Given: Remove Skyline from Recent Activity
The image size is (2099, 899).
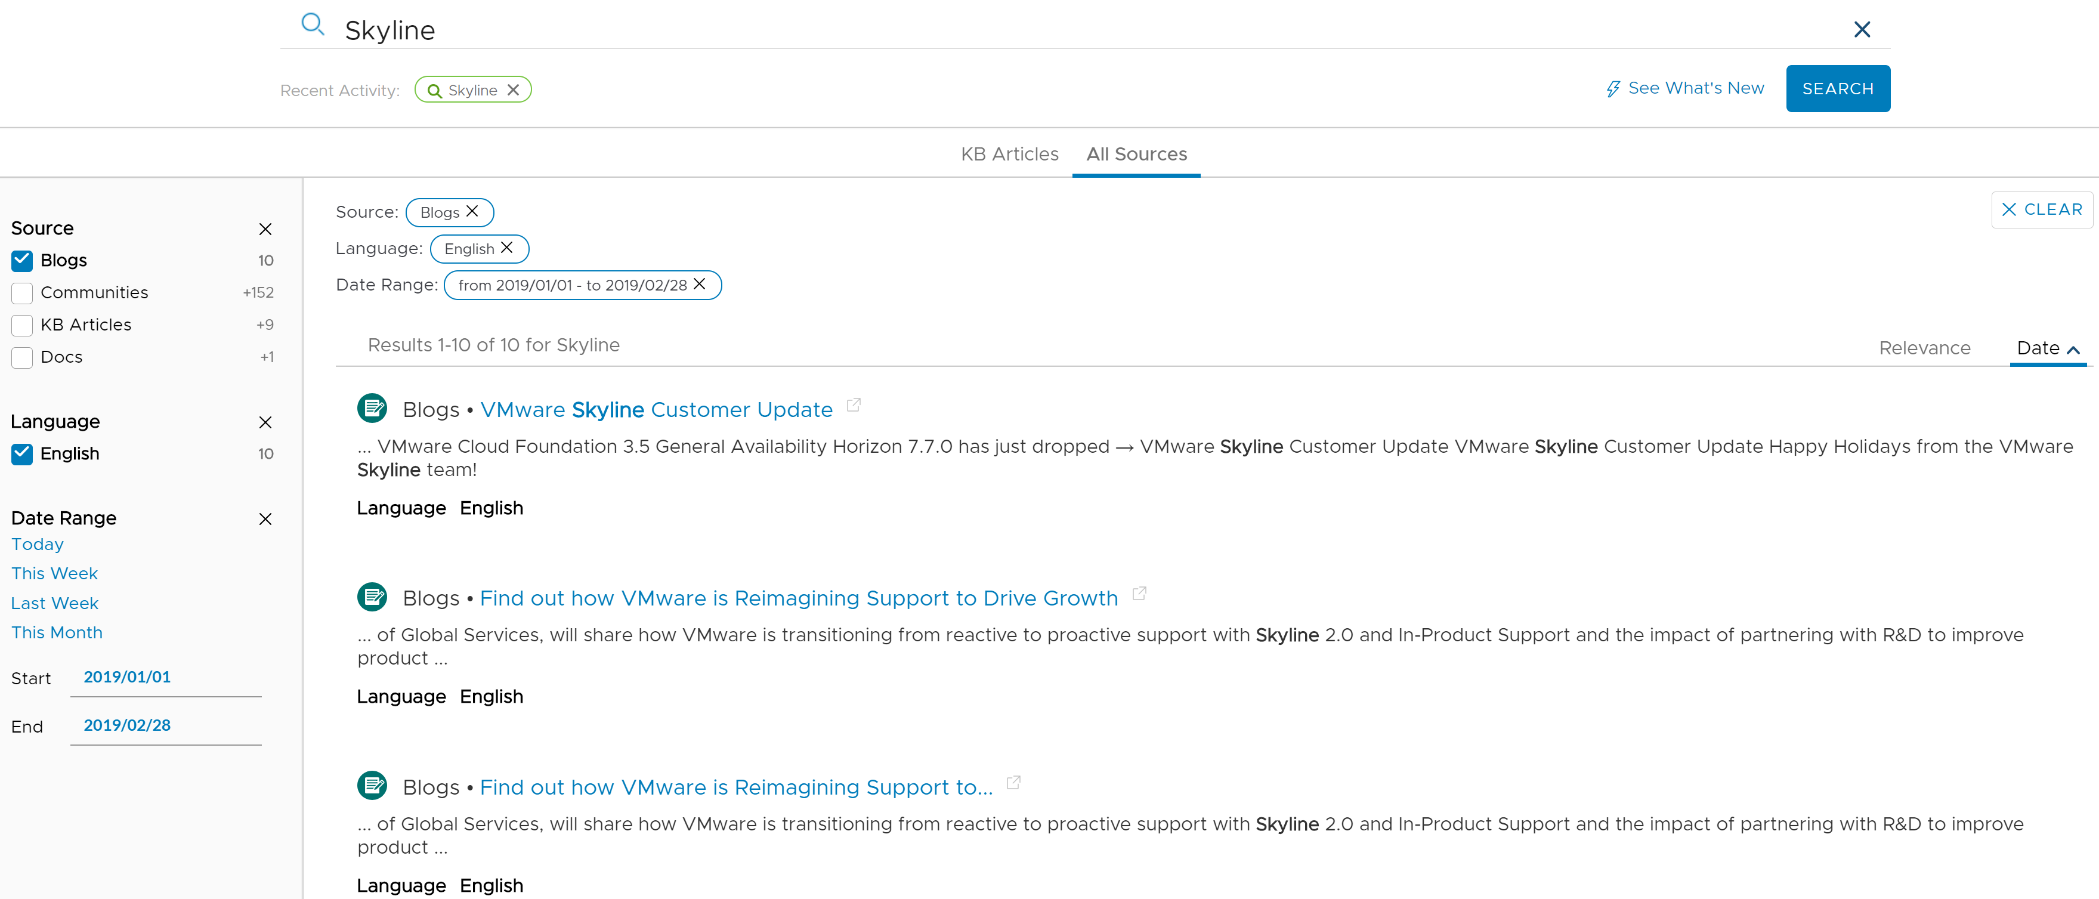Looking at the screenshot, I should click(x=514, y=89).
